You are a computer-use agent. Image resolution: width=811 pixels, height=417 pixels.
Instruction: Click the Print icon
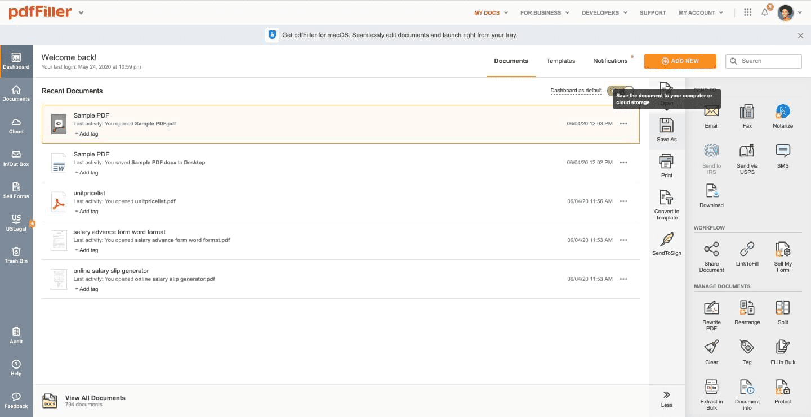[x=666, y=162]
